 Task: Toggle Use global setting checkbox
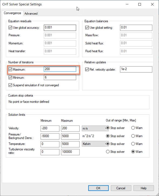tap(87, 28)
